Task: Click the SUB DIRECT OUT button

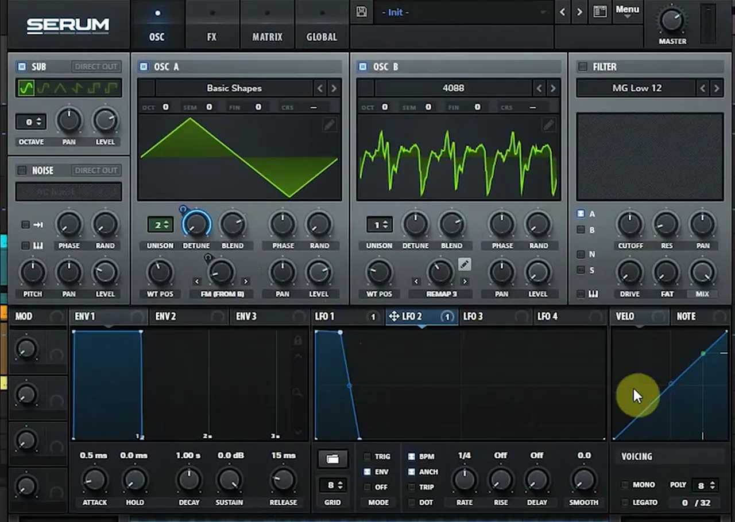Action: click(x=96, y=67)
